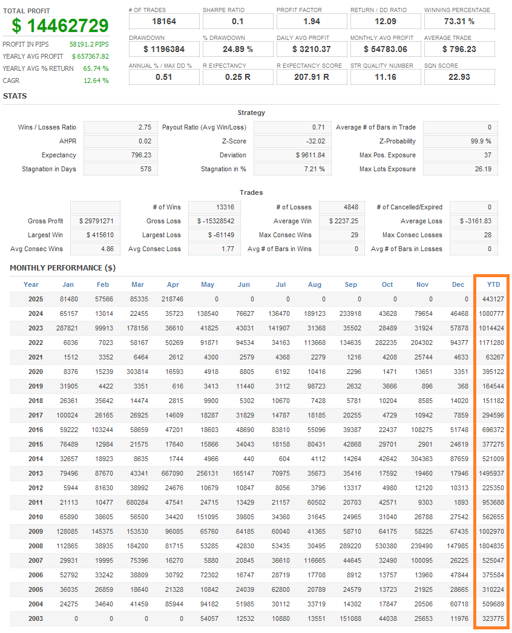
Task: Click the Drawdown dollar value box
Action: point(164,49)
